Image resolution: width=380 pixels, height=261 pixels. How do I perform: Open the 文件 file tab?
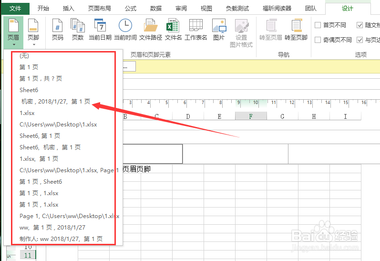15,9
